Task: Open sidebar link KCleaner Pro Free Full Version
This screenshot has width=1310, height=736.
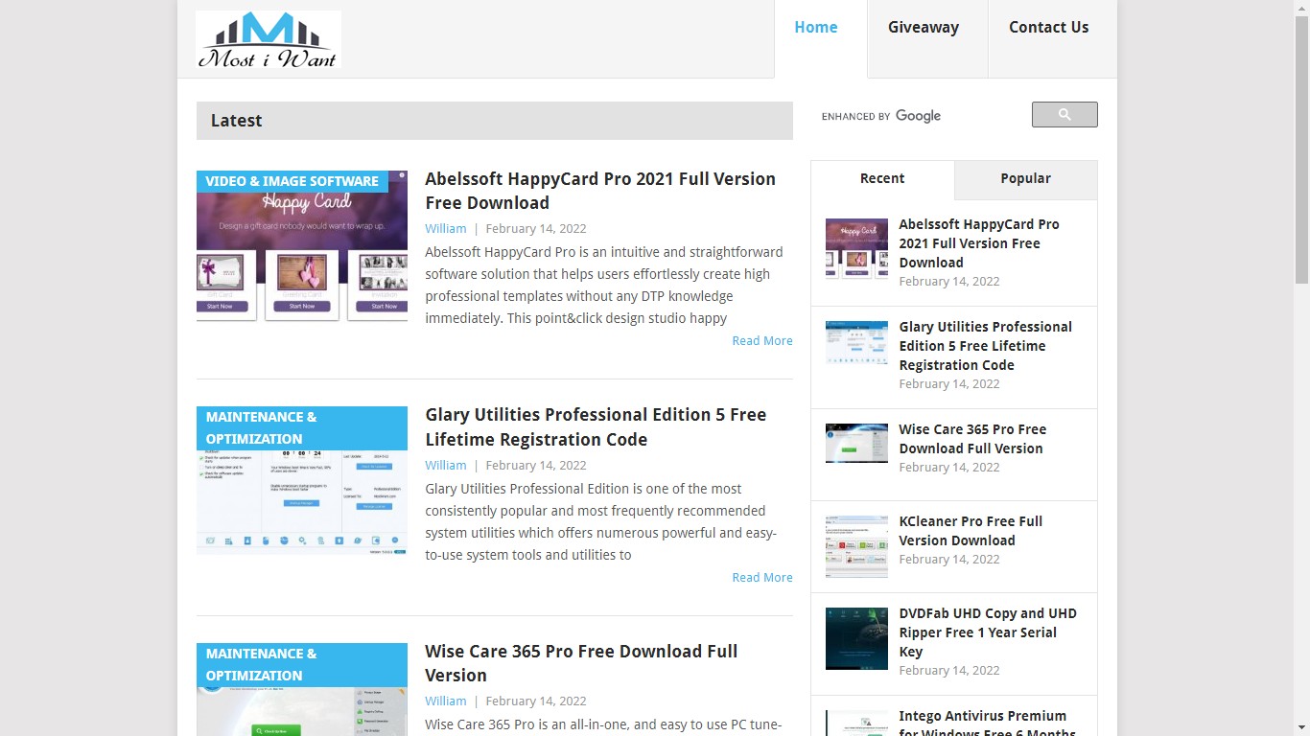Action: (971, 531)
